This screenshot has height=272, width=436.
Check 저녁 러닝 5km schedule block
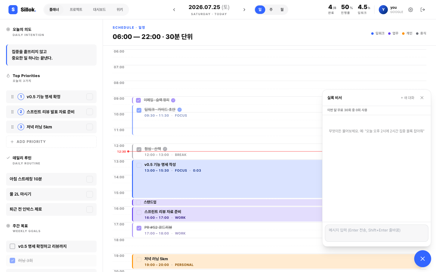click(x=139, y=260)
